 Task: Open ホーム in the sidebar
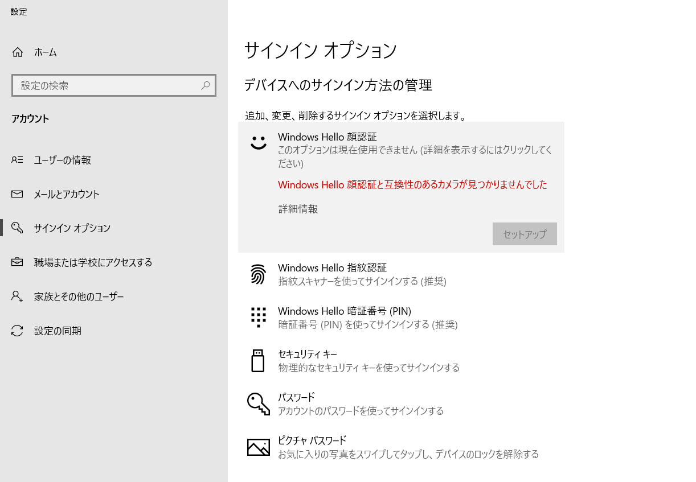pos(114,52)
